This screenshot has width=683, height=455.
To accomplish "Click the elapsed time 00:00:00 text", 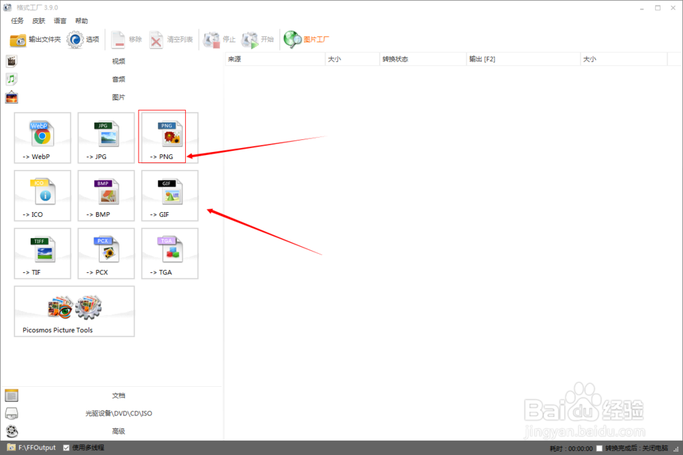I will pyautogui.click(x=580, y=448).
